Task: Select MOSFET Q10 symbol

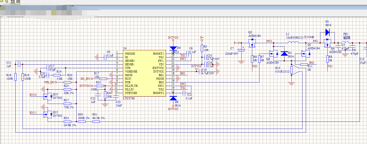Action: pyautogui.click(x=47, y=97)
